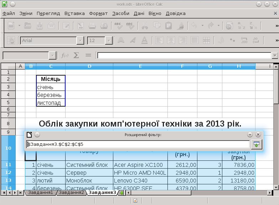This screenshot has height=205, width=279.
Task: Open the Формат menu
Action: click(x=98, y=14)
